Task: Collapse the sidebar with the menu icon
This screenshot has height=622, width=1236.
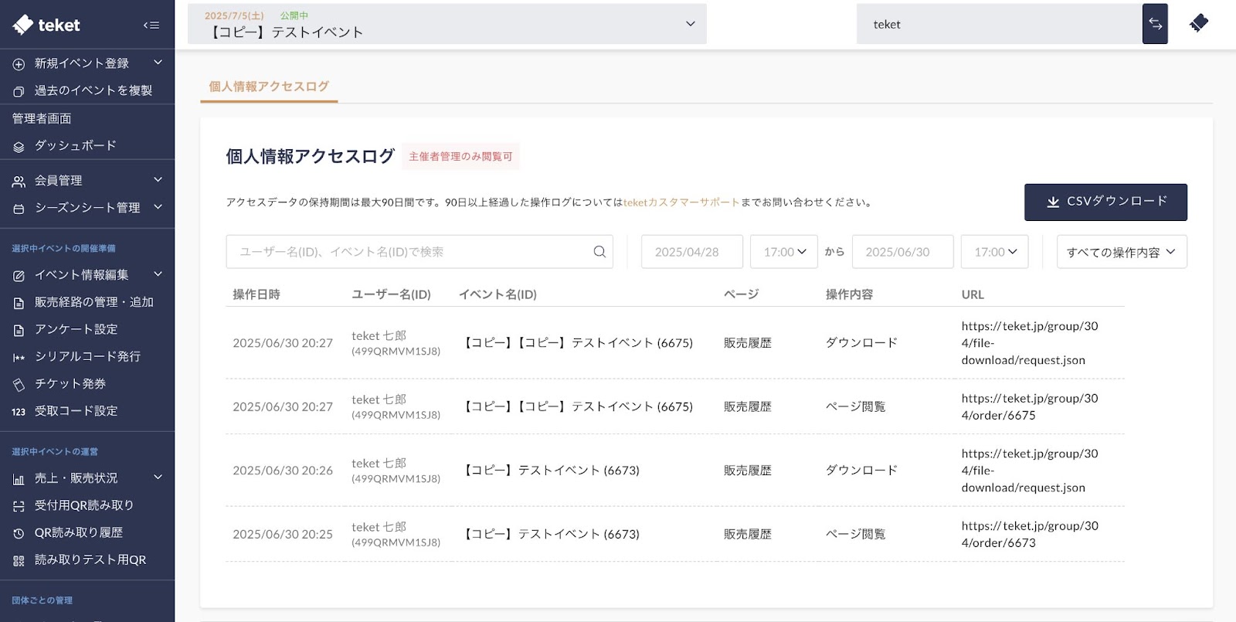Action: point(151,25)
